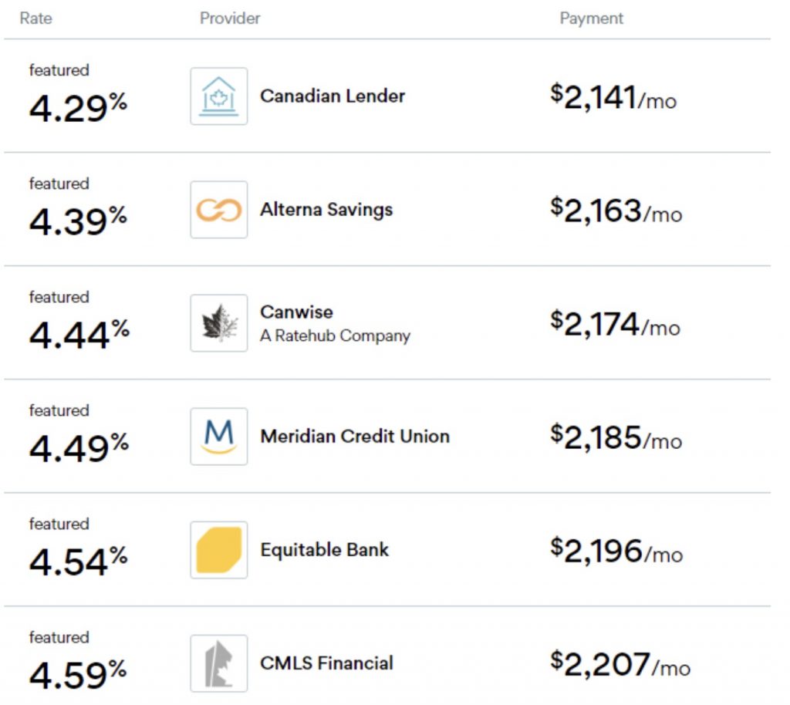Click the Payment column header

tap(591, 19)
